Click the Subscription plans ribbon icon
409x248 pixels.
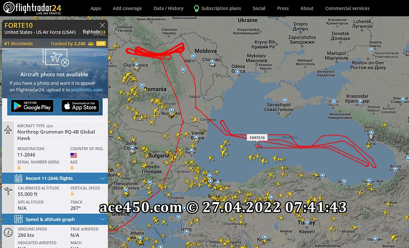pos(196,9)
